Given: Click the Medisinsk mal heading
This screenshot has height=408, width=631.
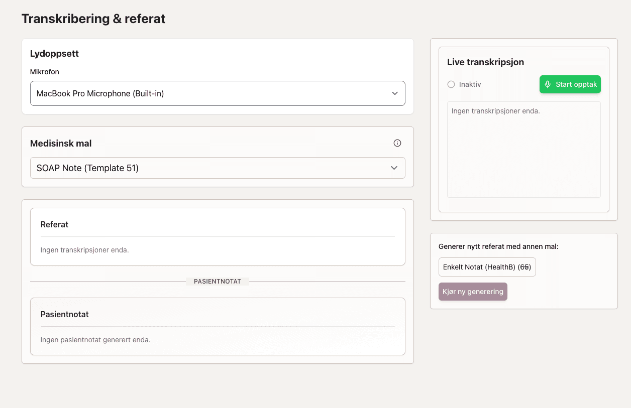Looking at the screenshot, I should click(x=60, y=143).
